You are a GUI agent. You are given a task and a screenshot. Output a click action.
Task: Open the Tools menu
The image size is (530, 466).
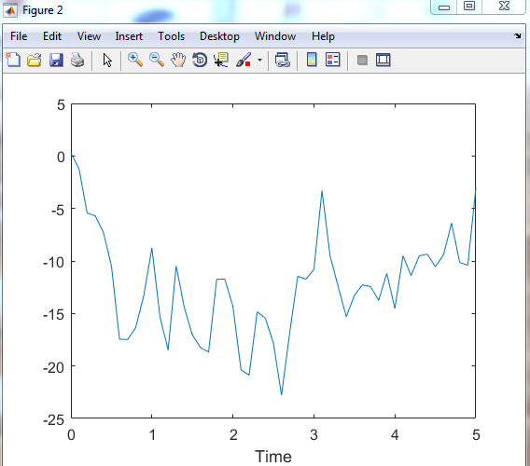tap(172, 36)
